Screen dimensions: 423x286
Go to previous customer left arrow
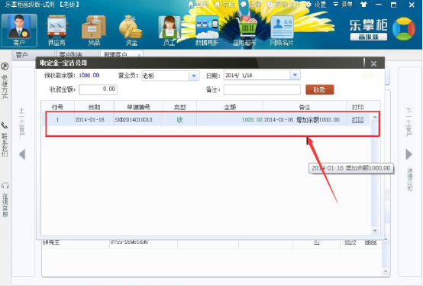point(22,154)
